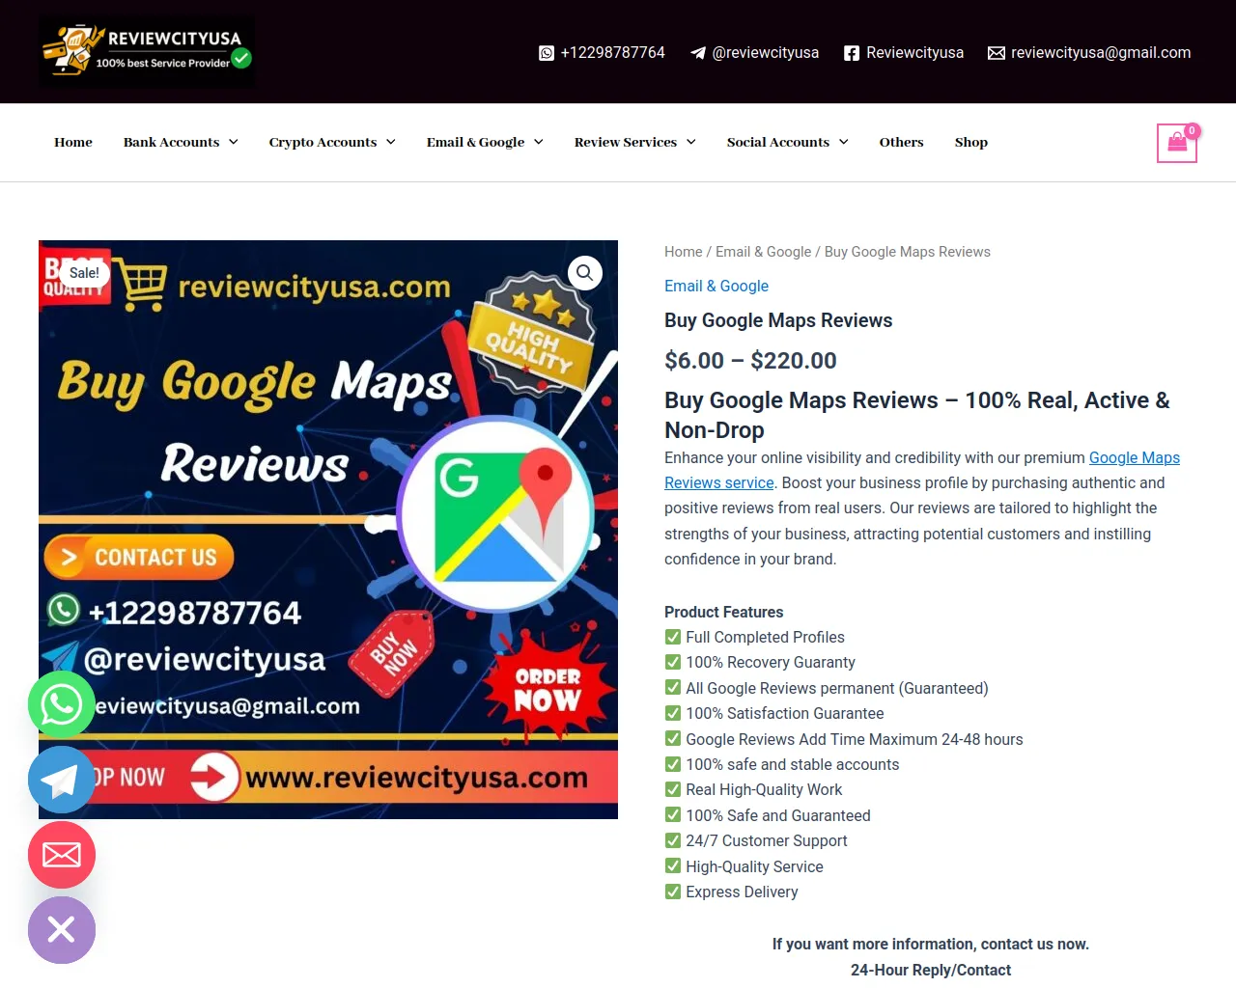Open floating Telegram chat button
1236x988 pixels.
(62, 780)
